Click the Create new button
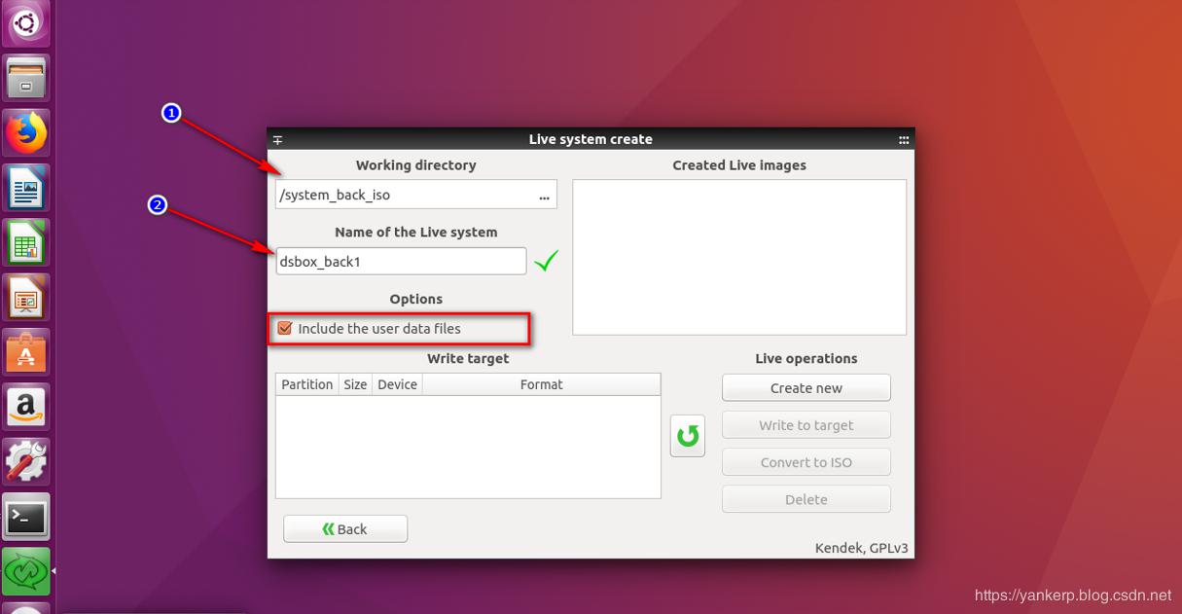Viewport: 1182px width, 614px height. click(806, 387)
